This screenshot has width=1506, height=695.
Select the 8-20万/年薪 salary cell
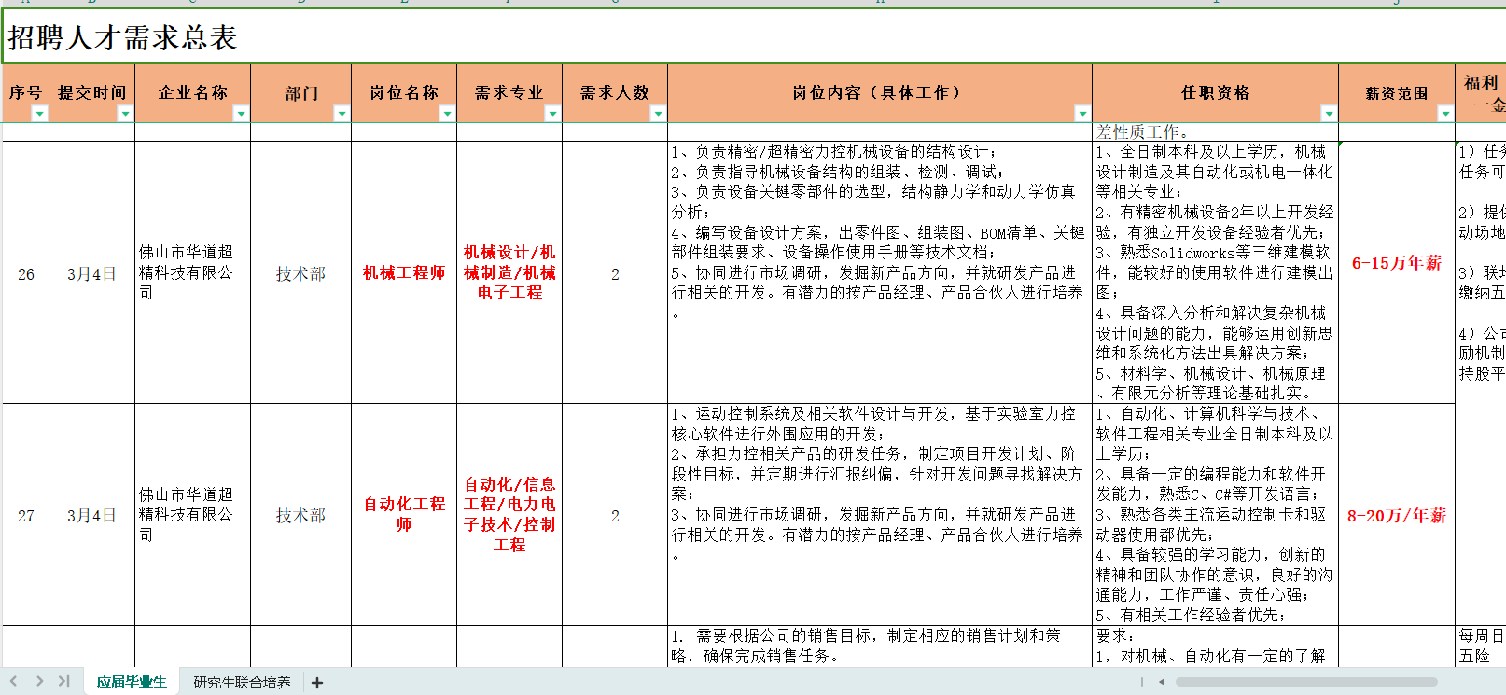pos(1396,516)
